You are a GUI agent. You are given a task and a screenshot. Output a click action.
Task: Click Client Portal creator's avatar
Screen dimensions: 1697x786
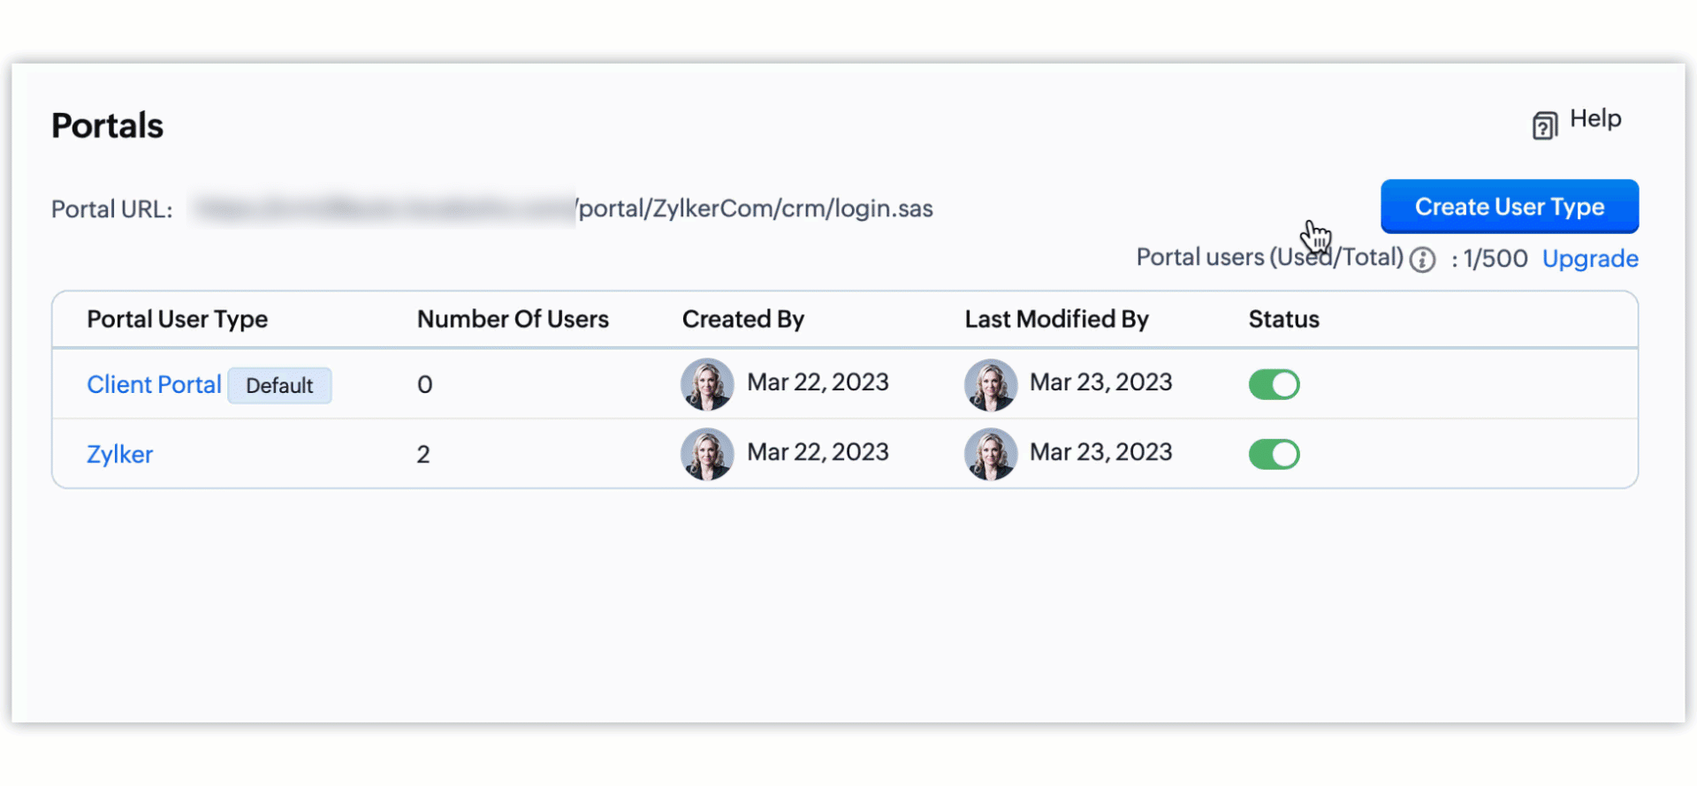[x=707, y=384]
